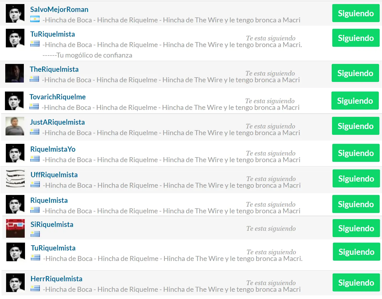Viewport: 382px width, 299px height.
Task: Click the flag icon under TheRiquelmista
Action: pos(34,79)
